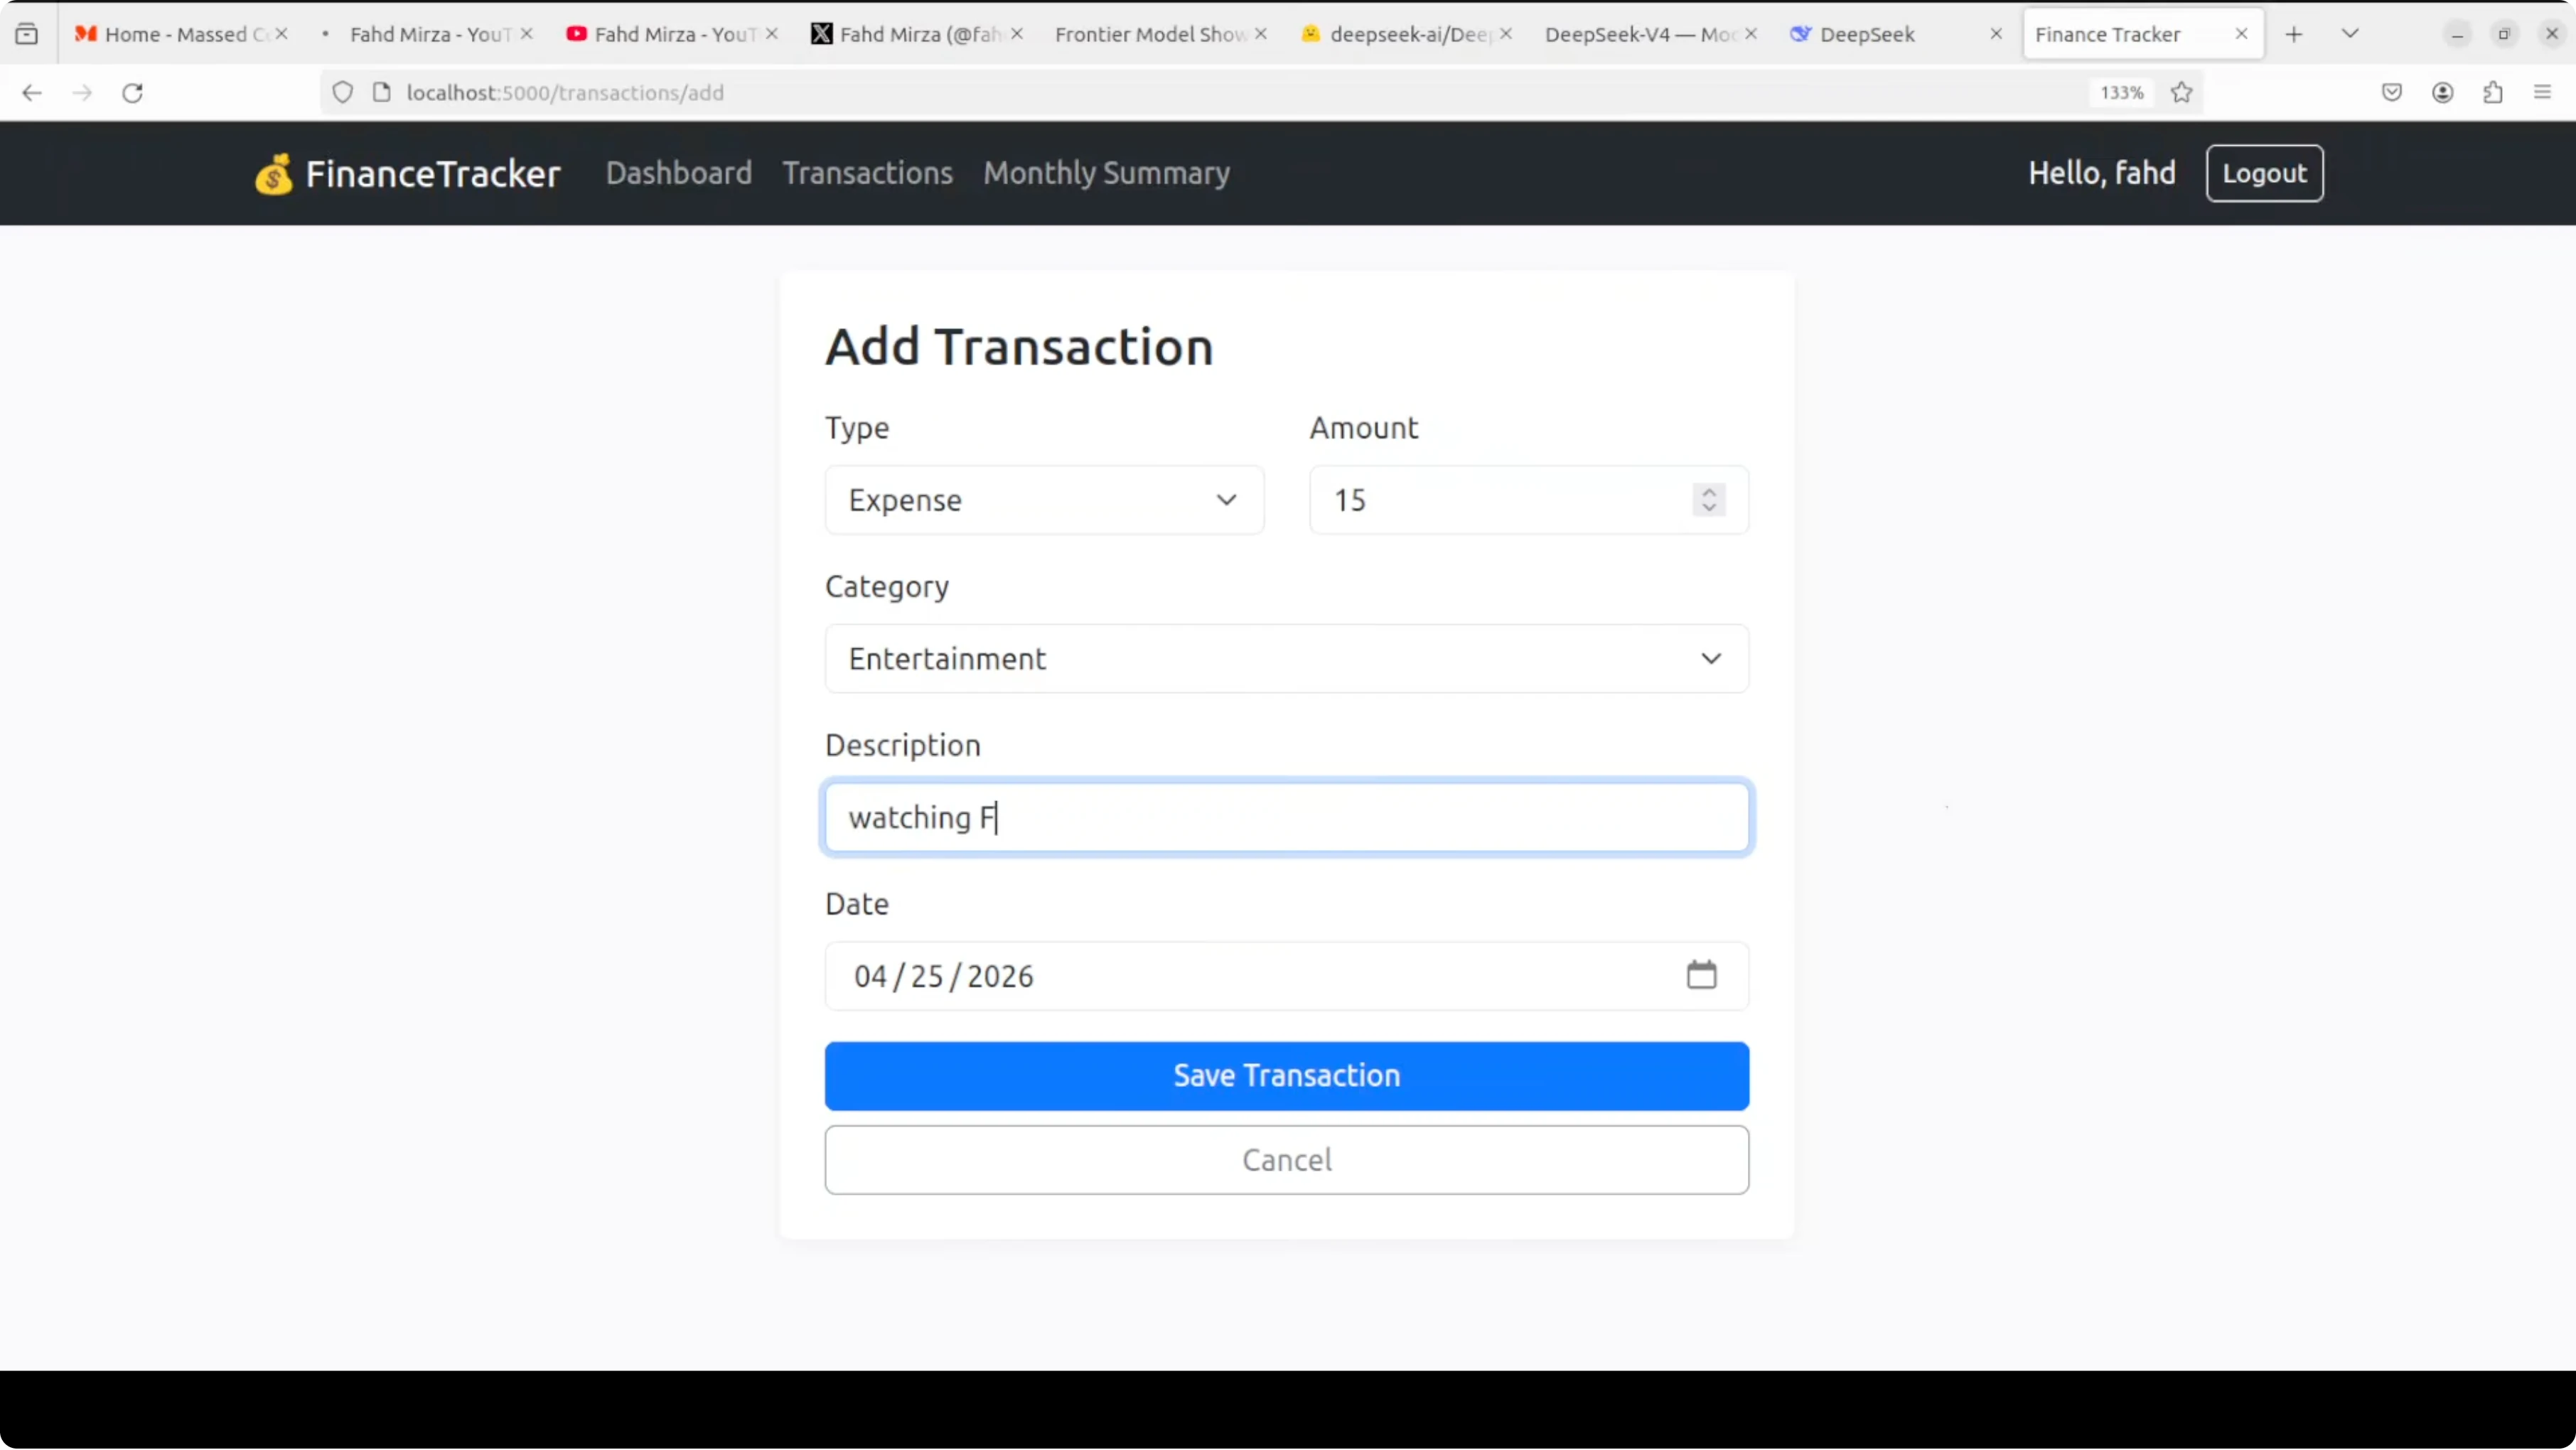2576x1450 pixels.
Task: Expand the Type dropdown showing Expense
Action: point(1044,500)
